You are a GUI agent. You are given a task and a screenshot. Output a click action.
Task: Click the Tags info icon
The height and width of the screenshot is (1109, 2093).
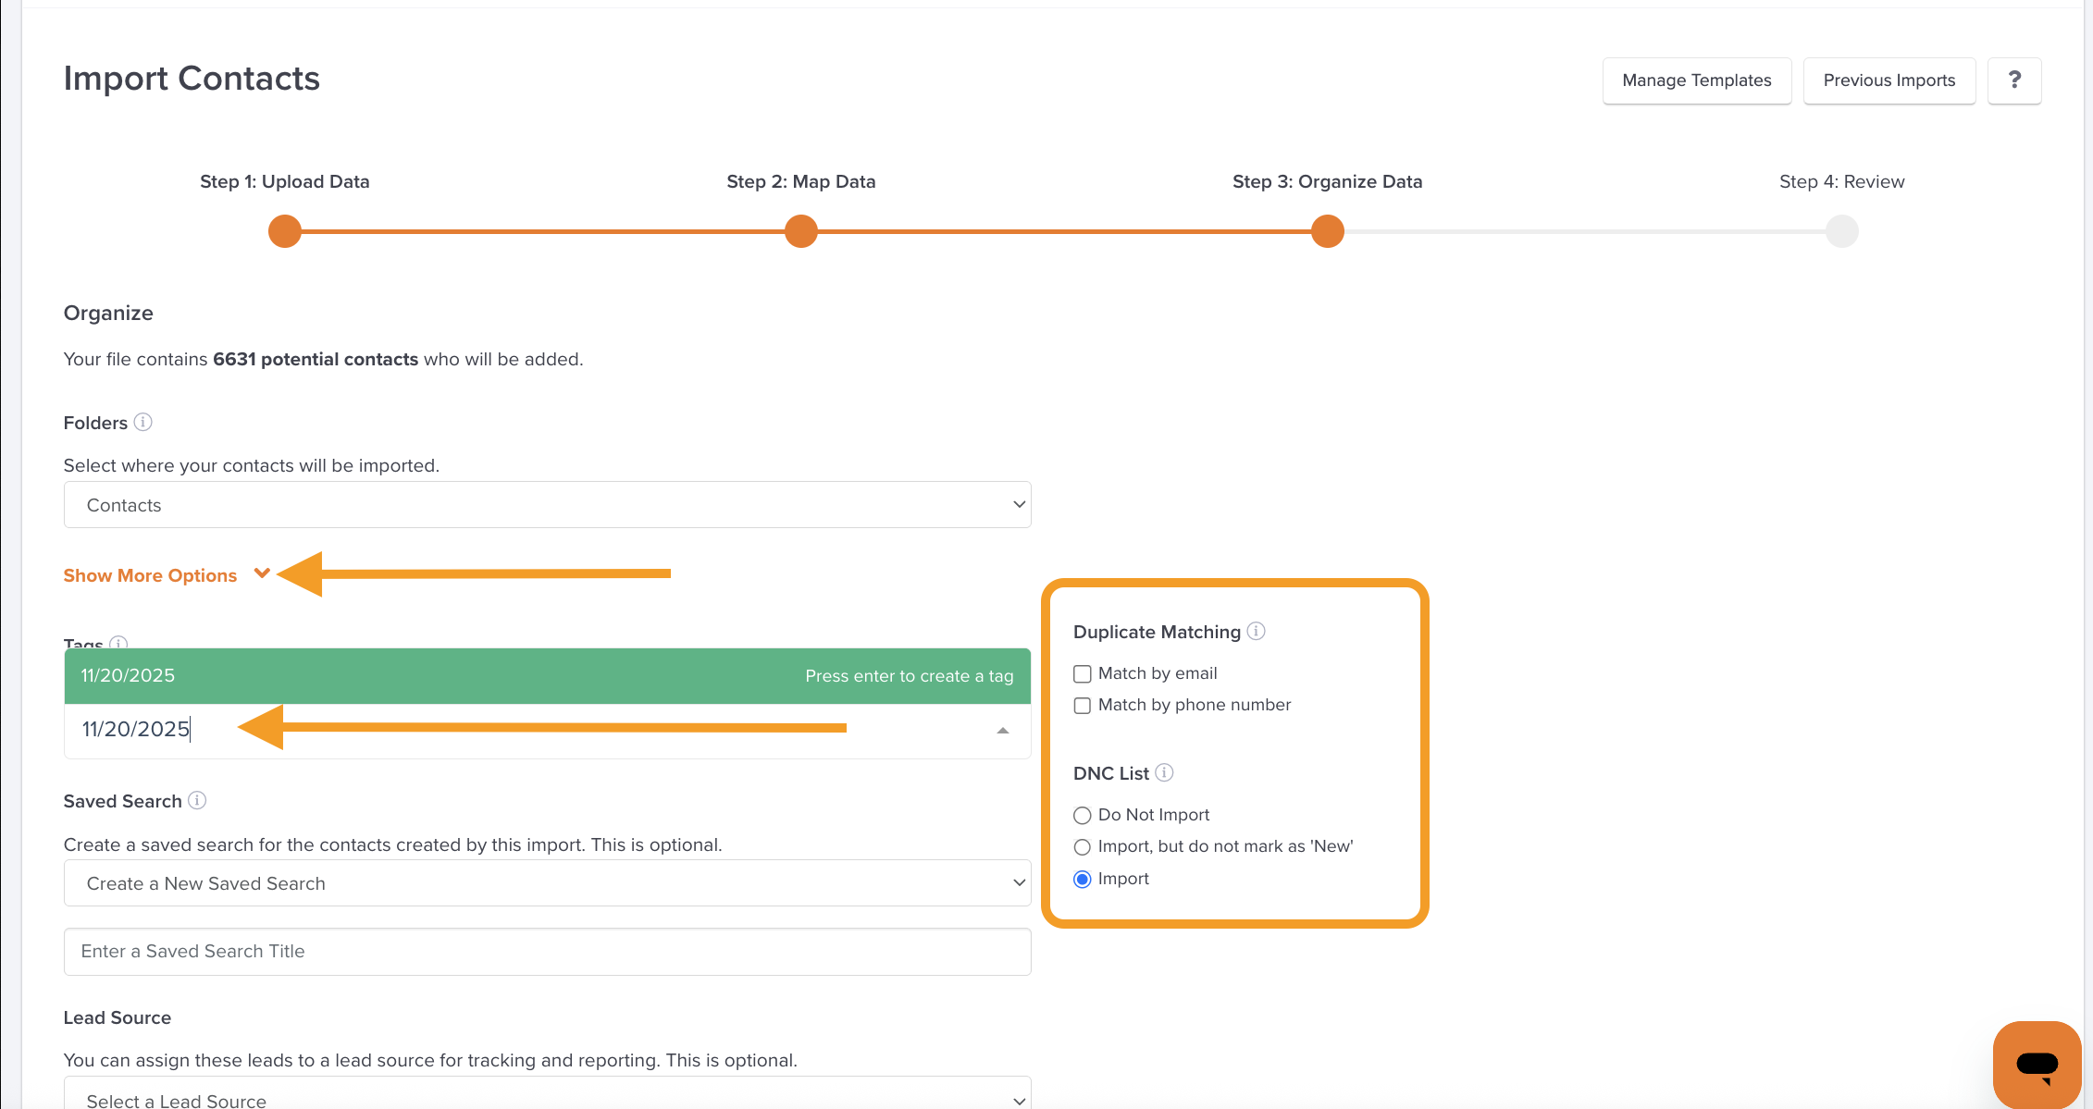coord(118,642)
